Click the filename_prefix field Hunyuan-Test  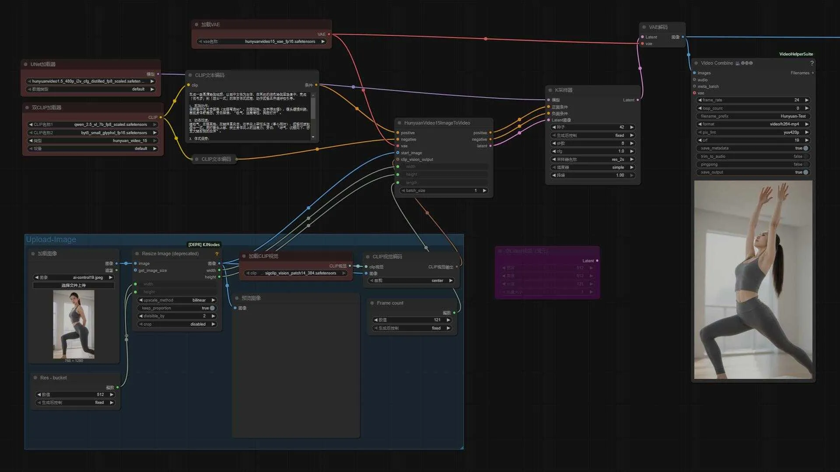752,116
